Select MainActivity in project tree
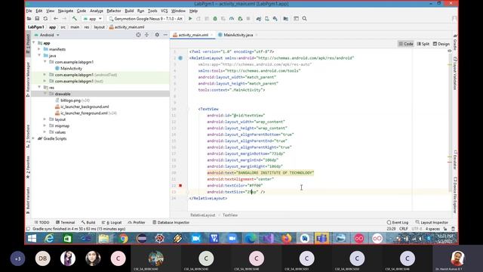 [x=71, y=69]
